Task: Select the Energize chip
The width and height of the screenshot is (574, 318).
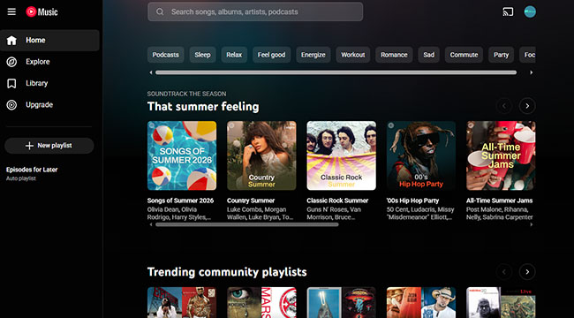Action: (313, 55)
